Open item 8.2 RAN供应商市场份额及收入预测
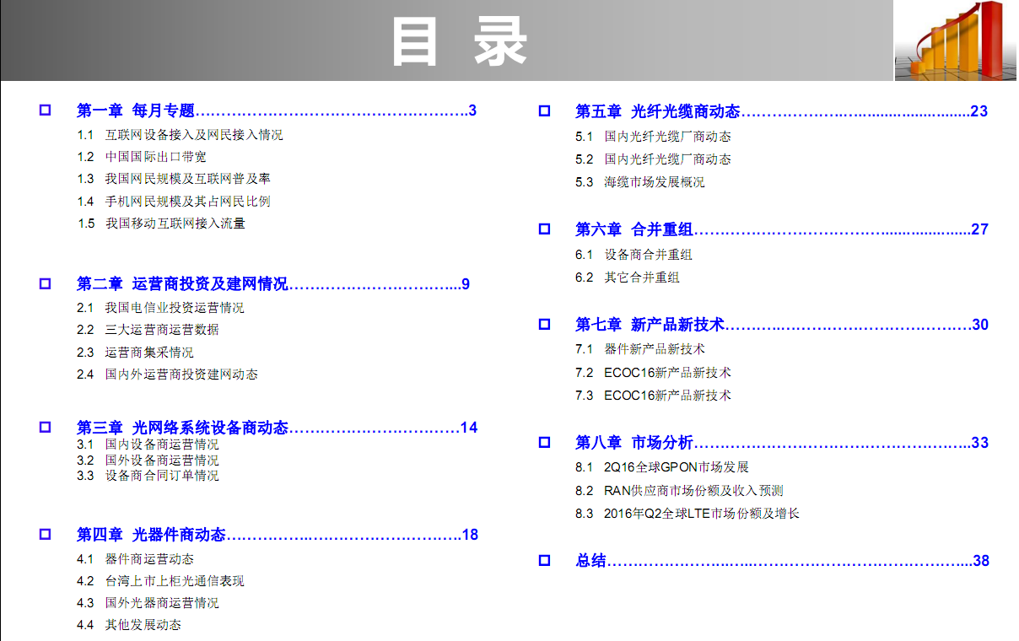1019x641 pixels. (693, 490)
